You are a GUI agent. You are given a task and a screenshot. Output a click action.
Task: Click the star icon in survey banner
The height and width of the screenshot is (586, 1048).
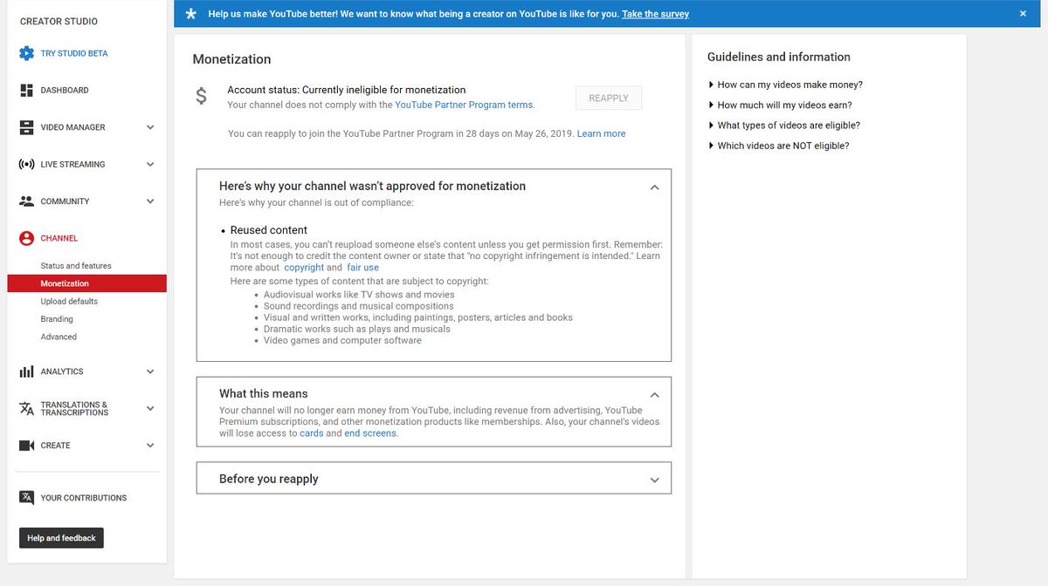pyautogui.click(x=191, y=14)
